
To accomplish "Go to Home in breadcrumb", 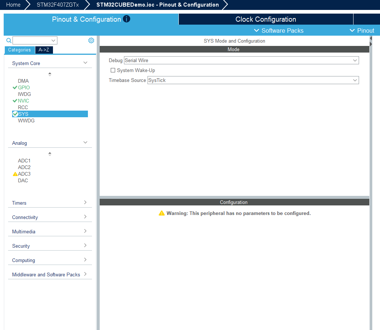I will (13, 5).
